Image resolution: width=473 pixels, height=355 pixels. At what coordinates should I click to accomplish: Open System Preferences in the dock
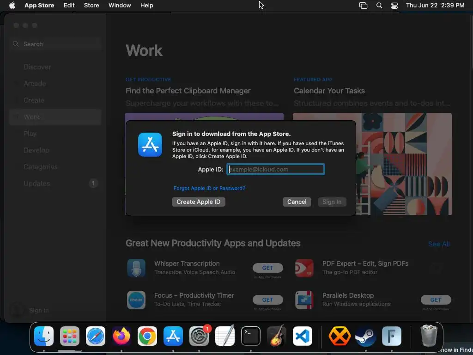coord(199,336)
